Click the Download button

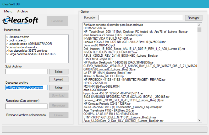pos(59,95)
